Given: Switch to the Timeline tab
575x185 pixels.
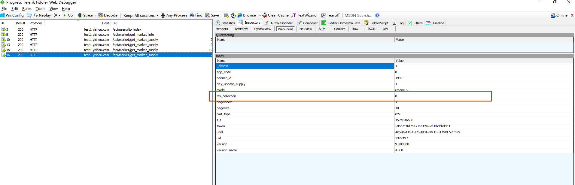Looking at the screenshot, I should 435,23.
